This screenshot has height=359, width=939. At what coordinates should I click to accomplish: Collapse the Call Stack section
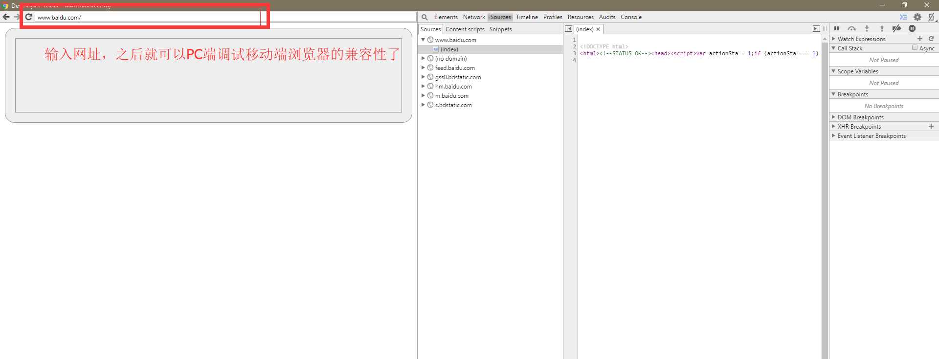[x=833, y=48]
